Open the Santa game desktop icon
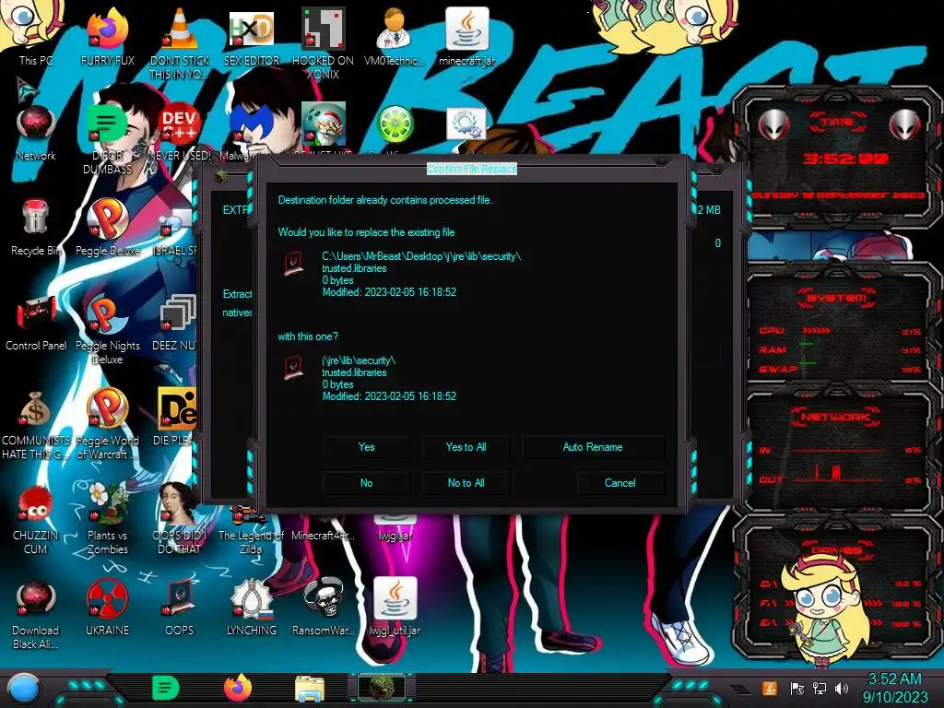The image size is (944, 708). click(x=324, y=124)
